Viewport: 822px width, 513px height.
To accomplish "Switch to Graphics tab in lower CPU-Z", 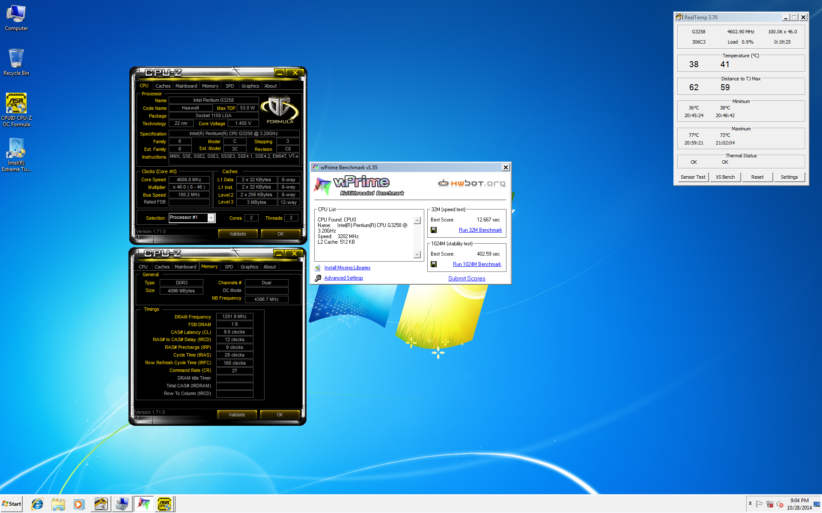I will point(249,267).
